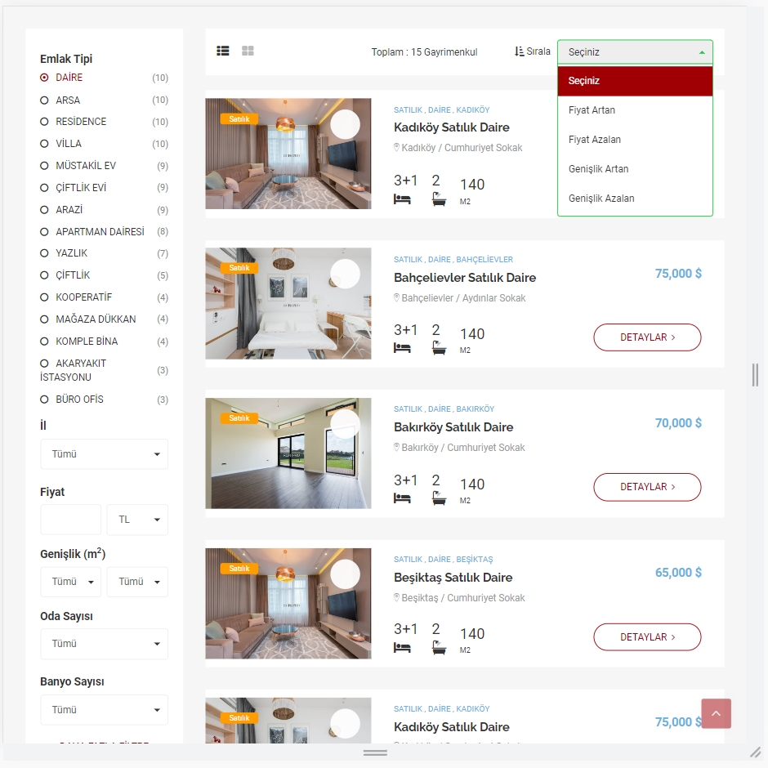Open the Bahçelievler Satılık Daire title link

465,278
